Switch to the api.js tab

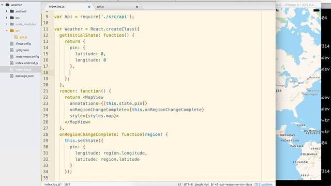(100, 7)
